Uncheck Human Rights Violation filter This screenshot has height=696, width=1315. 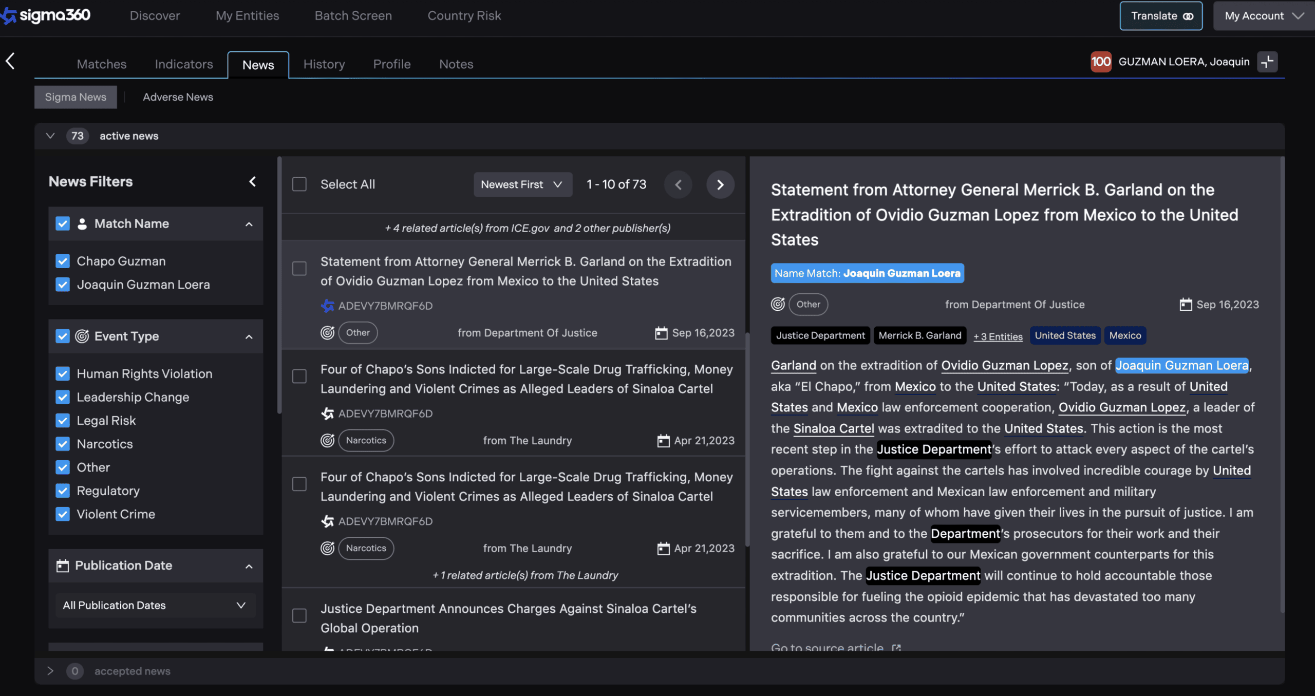pos(63,373)
